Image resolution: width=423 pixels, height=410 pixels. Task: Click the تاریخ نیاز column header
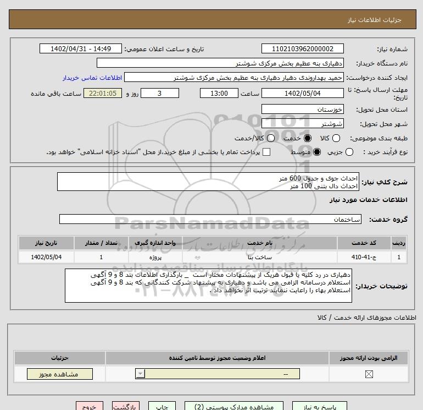point(46,243)
